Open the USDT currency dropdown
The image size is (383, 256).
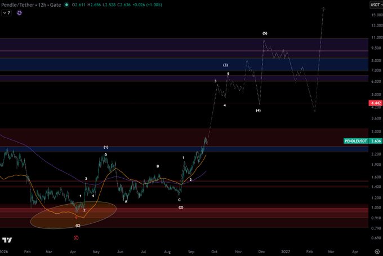click(376, 5)
